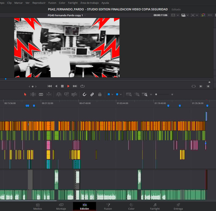This screenshot has height=211, width=216.
Task: Click the match frame icon
Action: click(193, 86)
